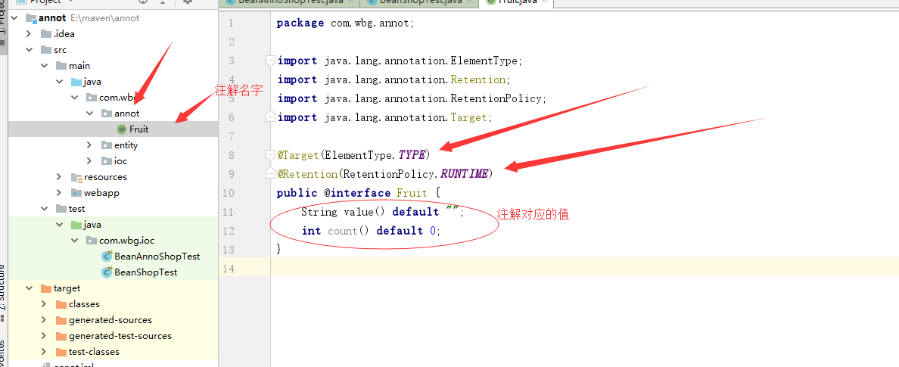
Task: Click the test-classes folder icon
Action: (61, 352)
